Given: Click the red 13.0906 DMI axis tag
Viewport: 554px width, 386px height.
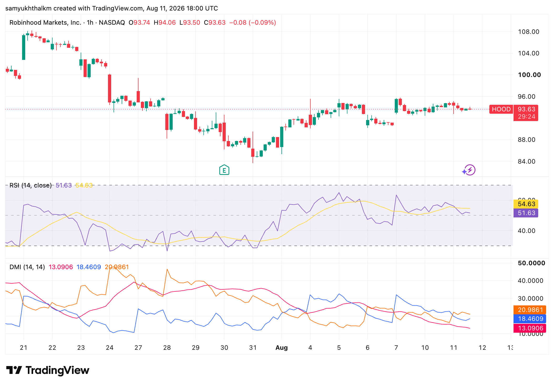Looking at the screenshot, I should click(x=530, y=328).
